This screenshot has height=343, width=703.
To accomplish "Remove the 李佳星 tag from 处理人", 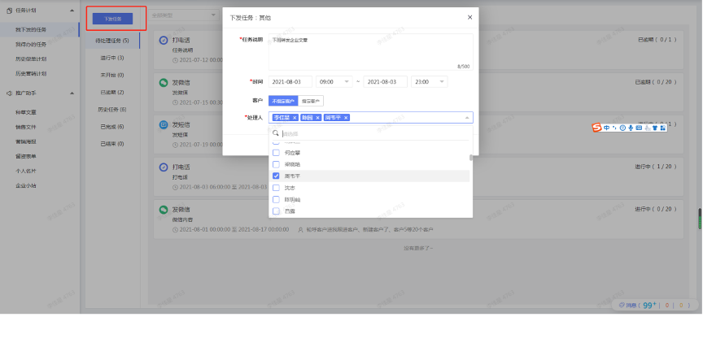I will 295,118.
